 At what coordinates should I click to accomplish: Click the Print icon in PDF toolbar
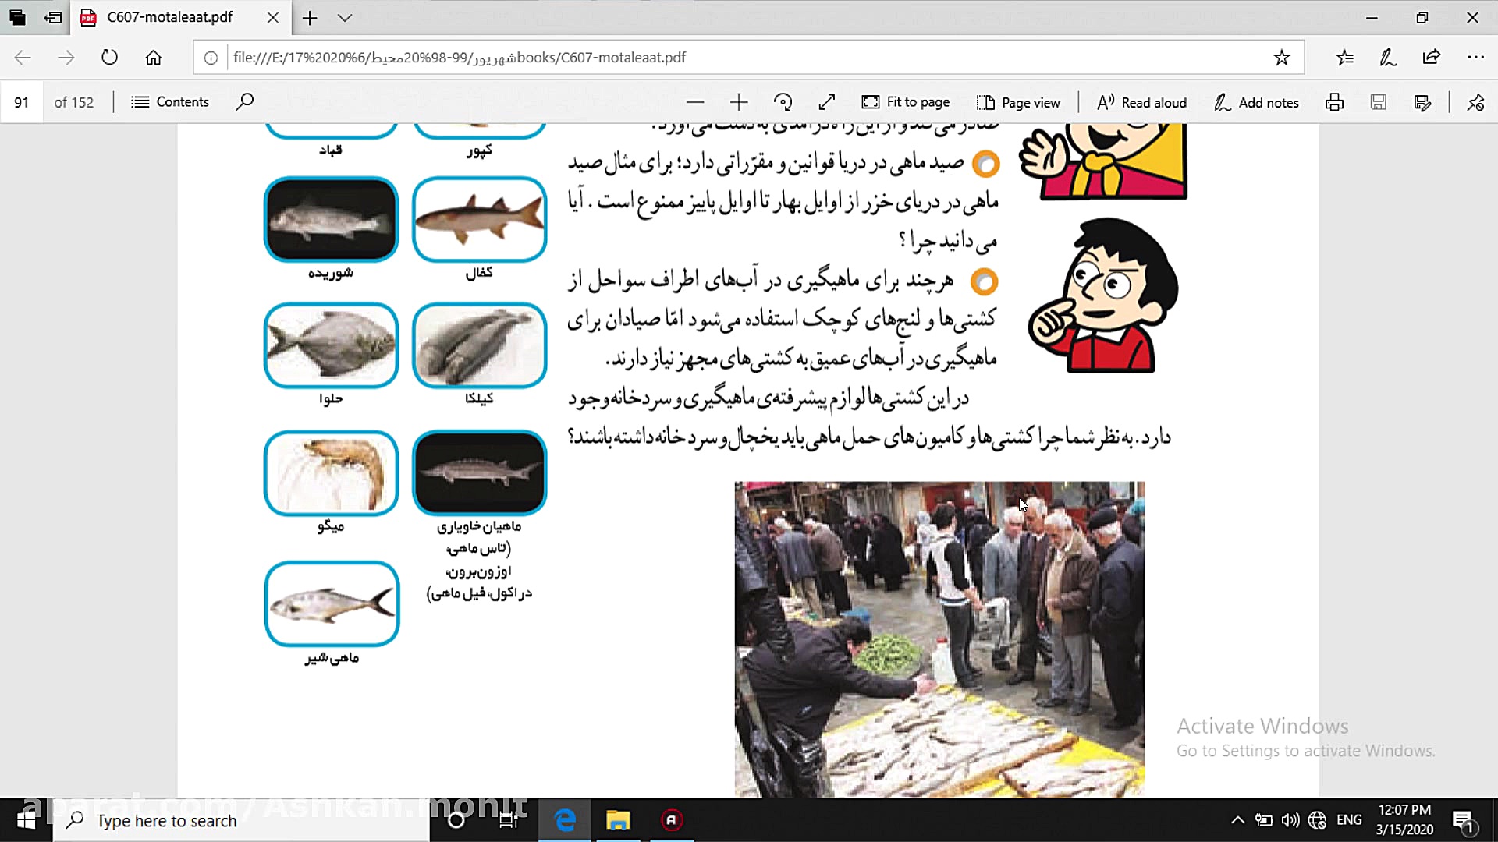click(x=1334, y=102)
